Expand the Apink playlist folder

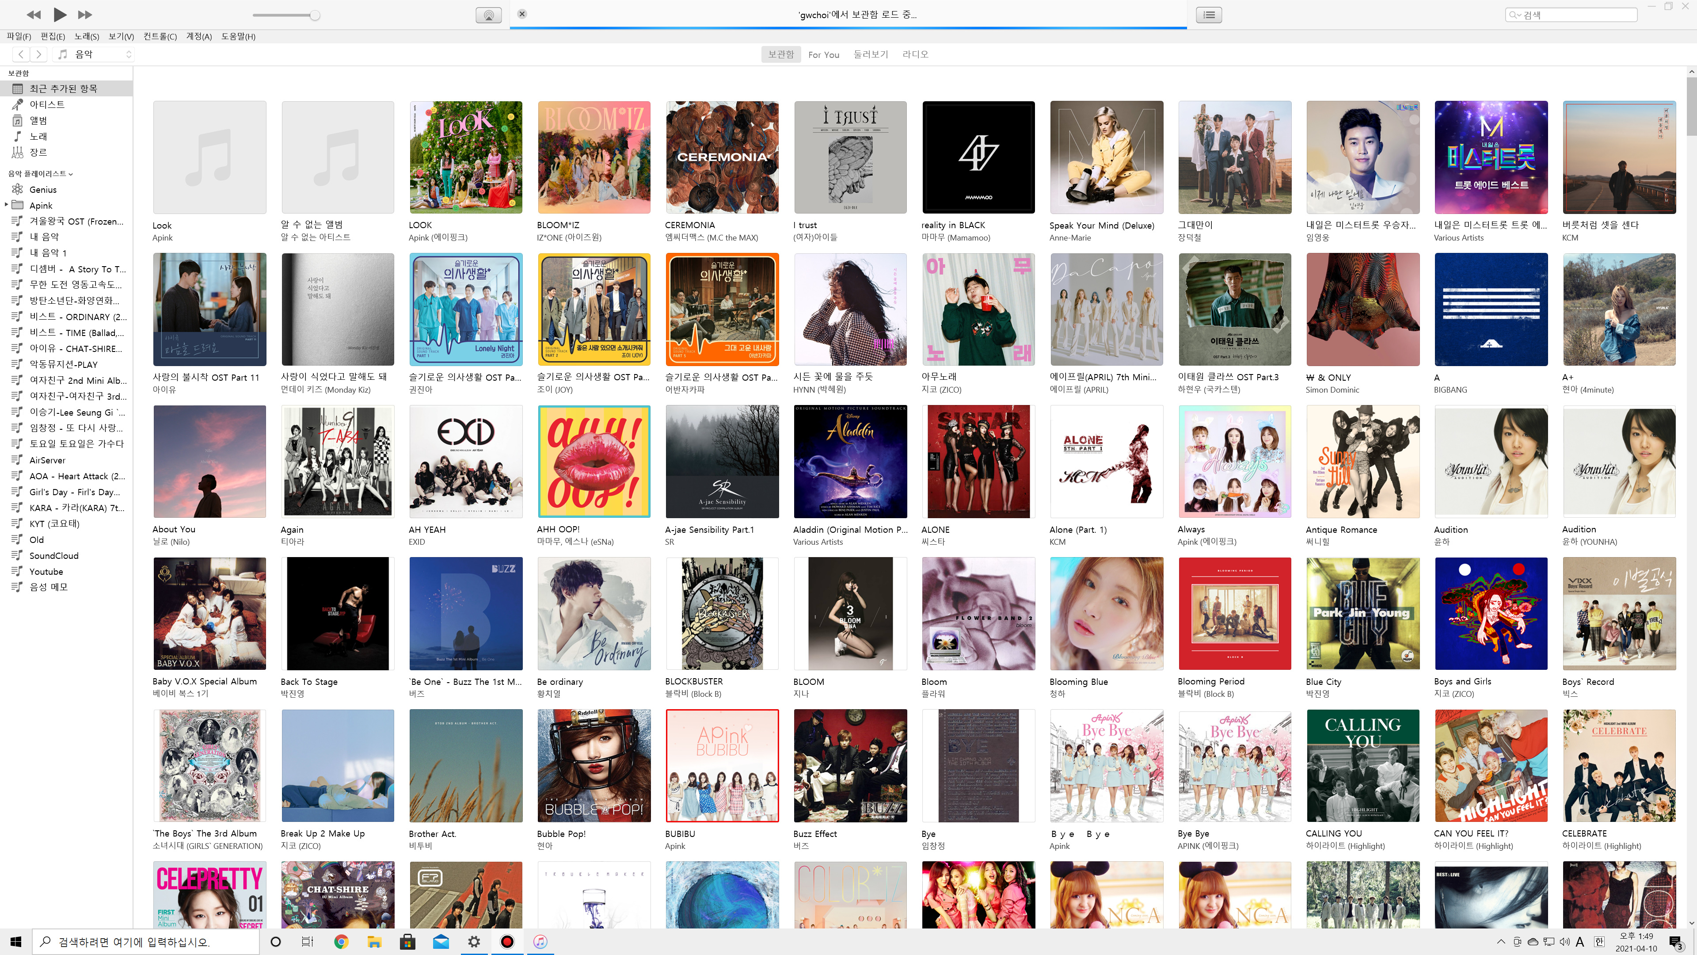point(7,205)
